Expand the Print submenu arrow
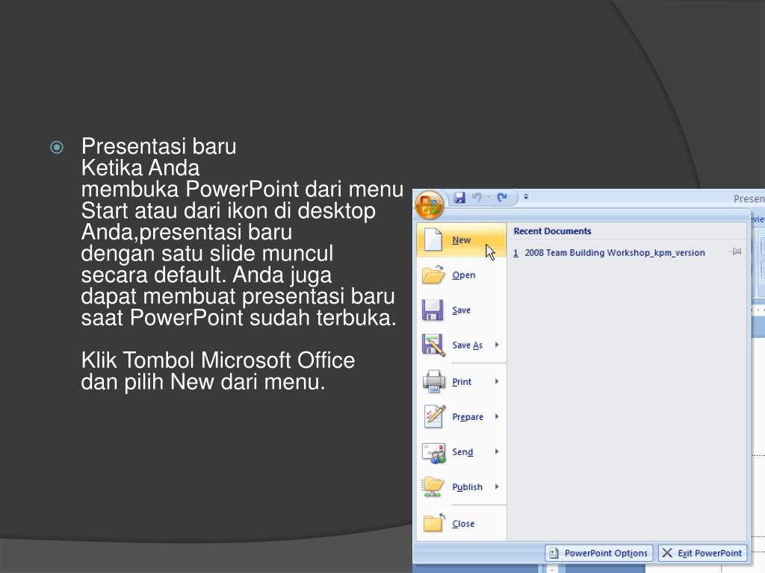This screenshot has width=765, height=573. pos(497,381)
